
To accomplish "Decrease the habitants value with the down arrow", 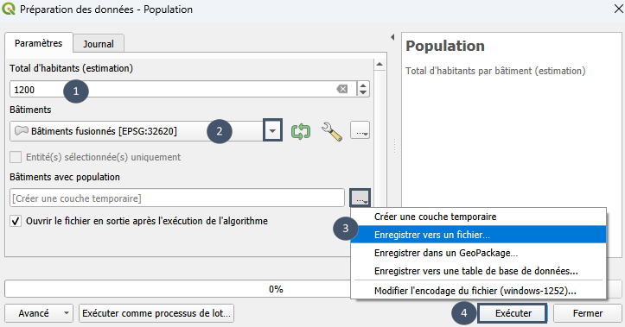I will [x=363, y=92].
